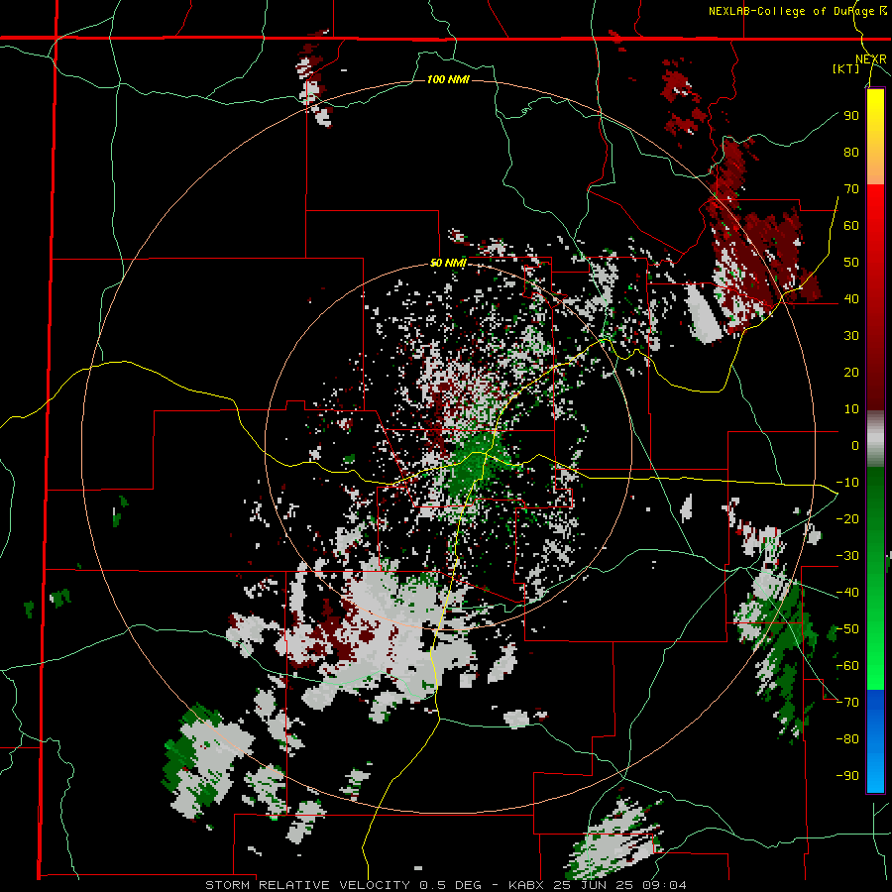
Task: Select the 100 NMI range ring label
Action: tap(448, 79)
